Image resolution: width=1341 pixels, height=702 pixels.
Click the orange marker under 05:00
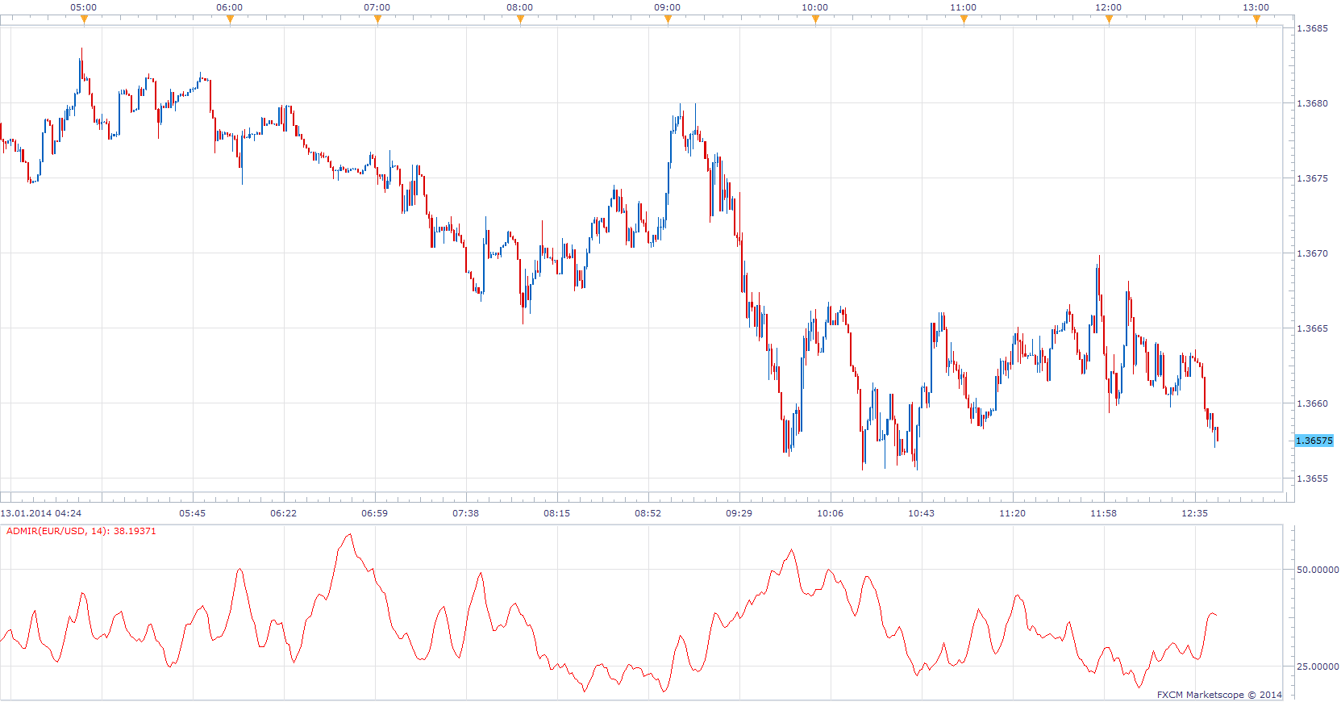84,19
